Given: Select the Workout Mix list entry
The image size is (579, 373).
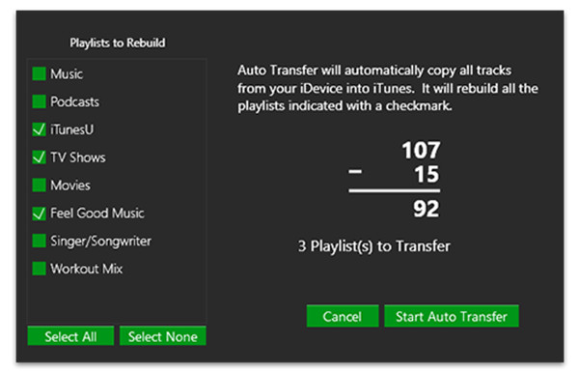Looking at the screenshot, I should 87,269.
